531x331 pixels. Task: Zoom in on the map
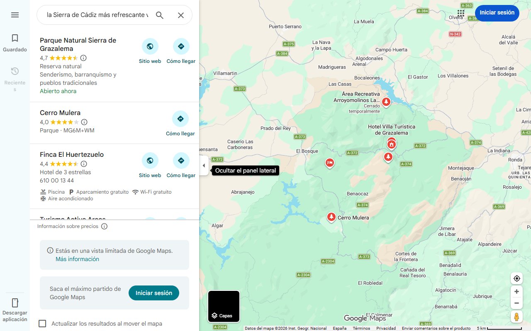[516, 292]
